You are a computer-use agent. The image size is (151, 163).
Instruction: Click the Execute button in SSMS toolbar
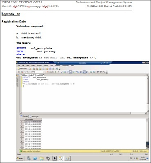pos(50,72)
